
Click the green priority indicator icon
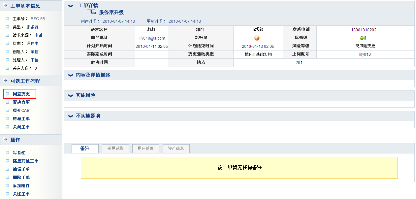tap(363, 38)
